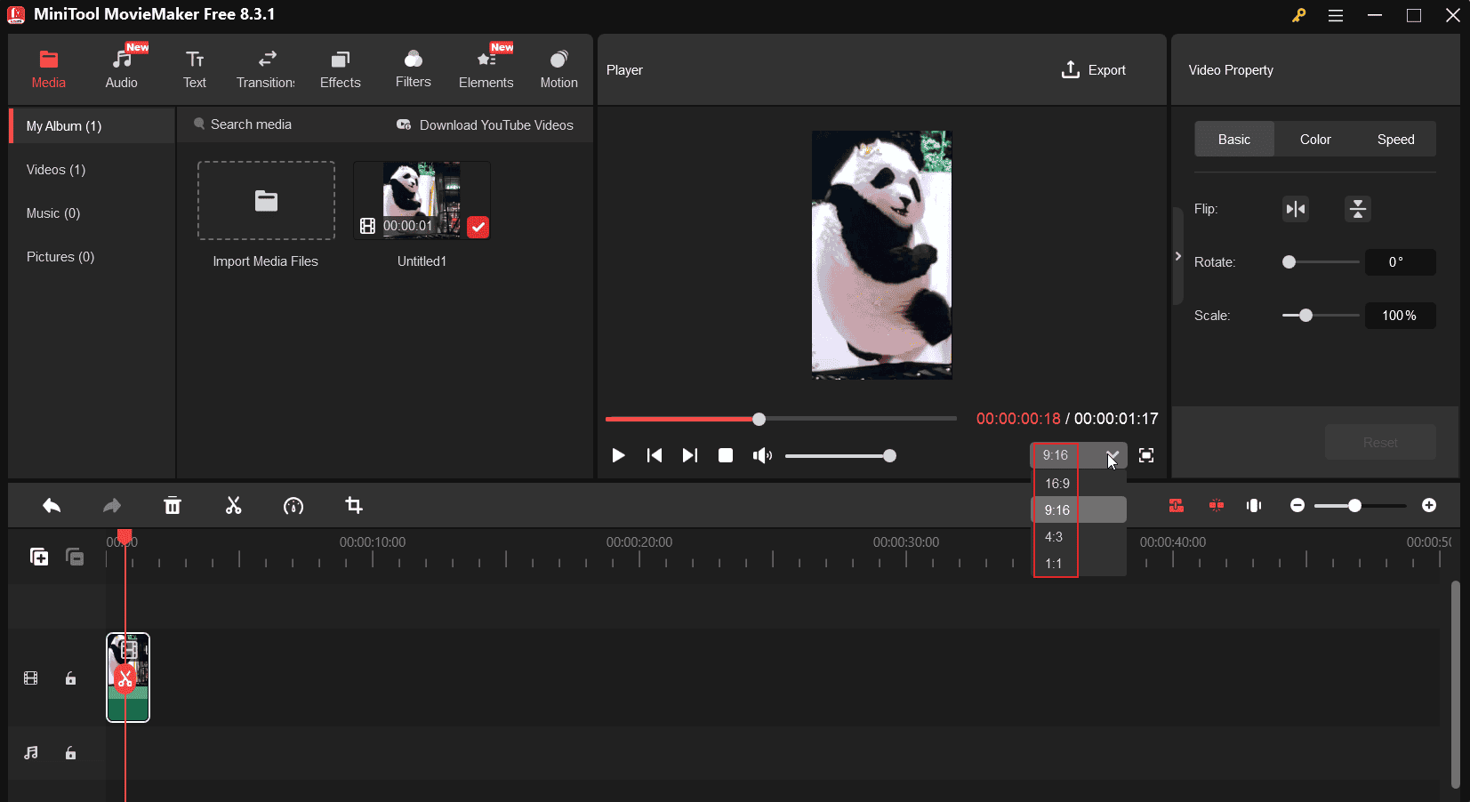Split the clip with the scissors tool
The width and height of the screenshot is (1470, 802).
(x=233, y=505)
